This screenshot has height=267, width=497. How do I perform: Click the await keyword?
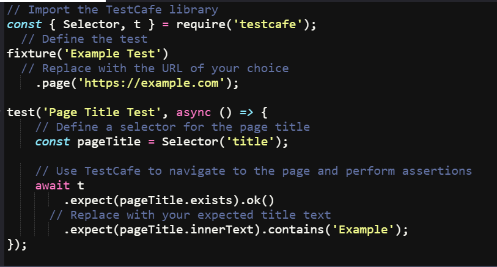pyautogui.click(x=53, y=186)
